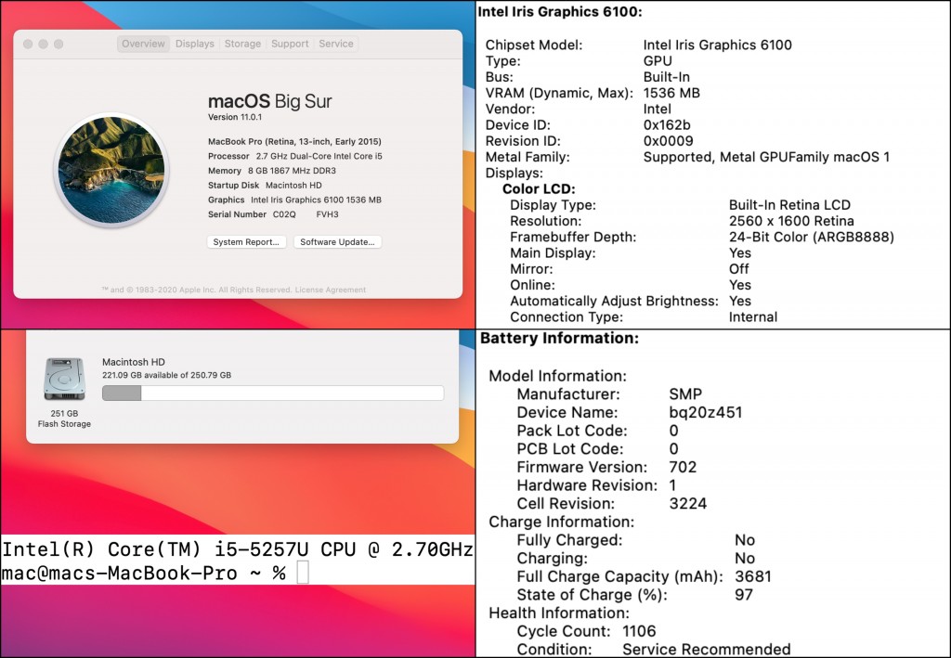The image size is (951, 658).
Task: Go to the Support tab
Action: [x=290, y=44]
